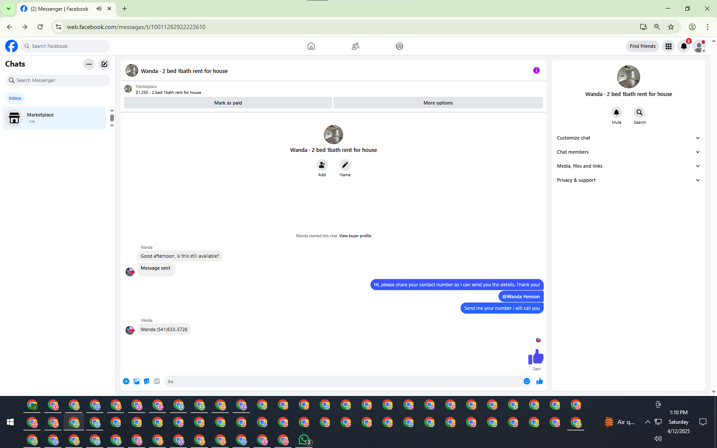Switch to the Messenger Facebook browser tab
Viewport: 717px width, 448px height.
(60, 9)
